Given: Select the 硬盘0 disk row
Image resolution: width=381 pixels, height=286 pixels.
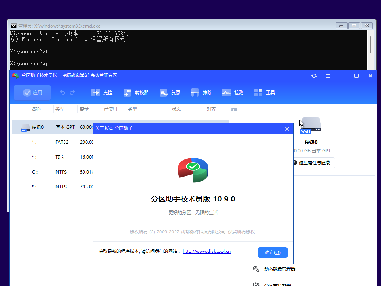Looking at the screenshot, I should point(120,127).
